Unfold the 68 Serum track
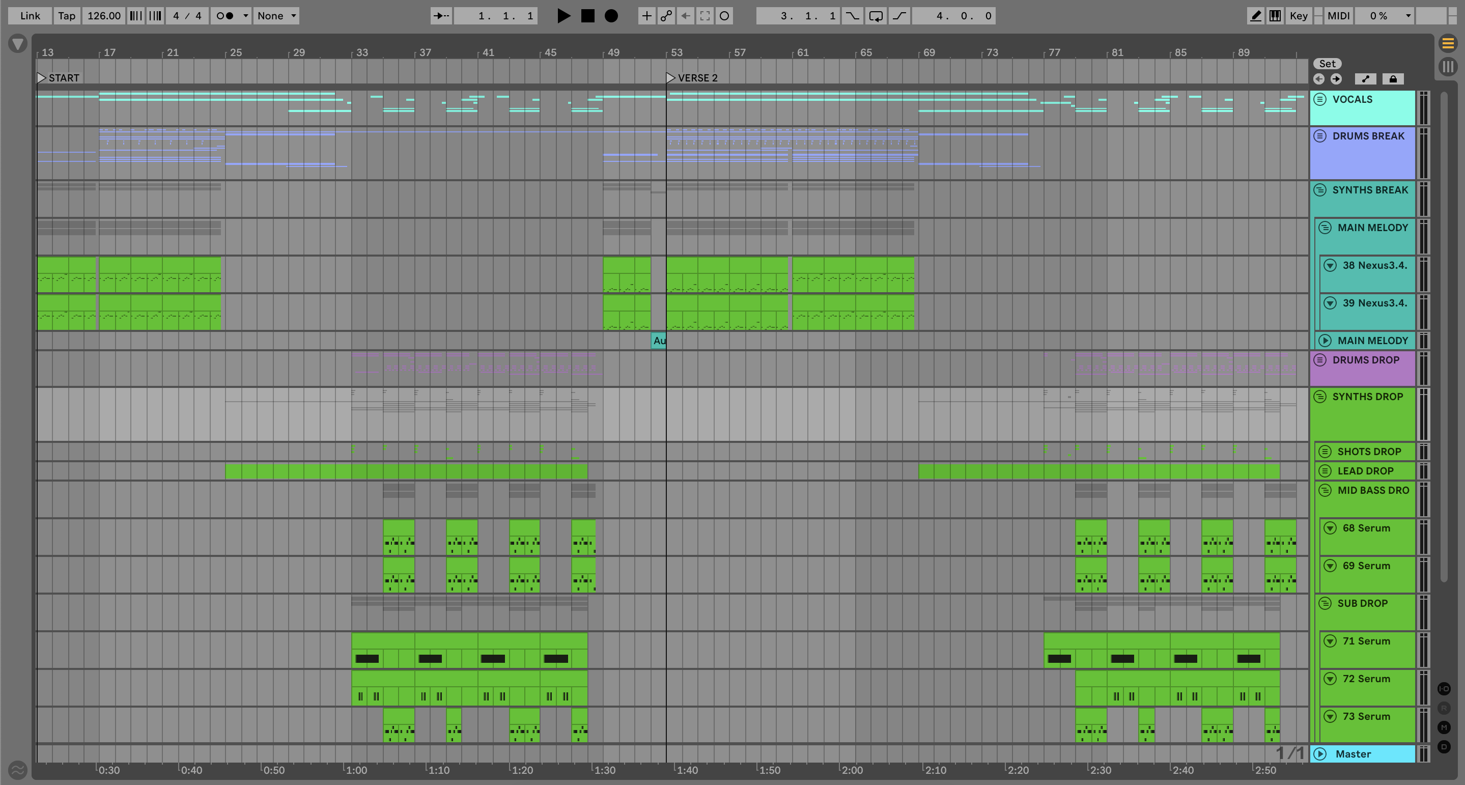This screenshot has width=1465, height=785. pyautogui.click(x=1330, y=528)
